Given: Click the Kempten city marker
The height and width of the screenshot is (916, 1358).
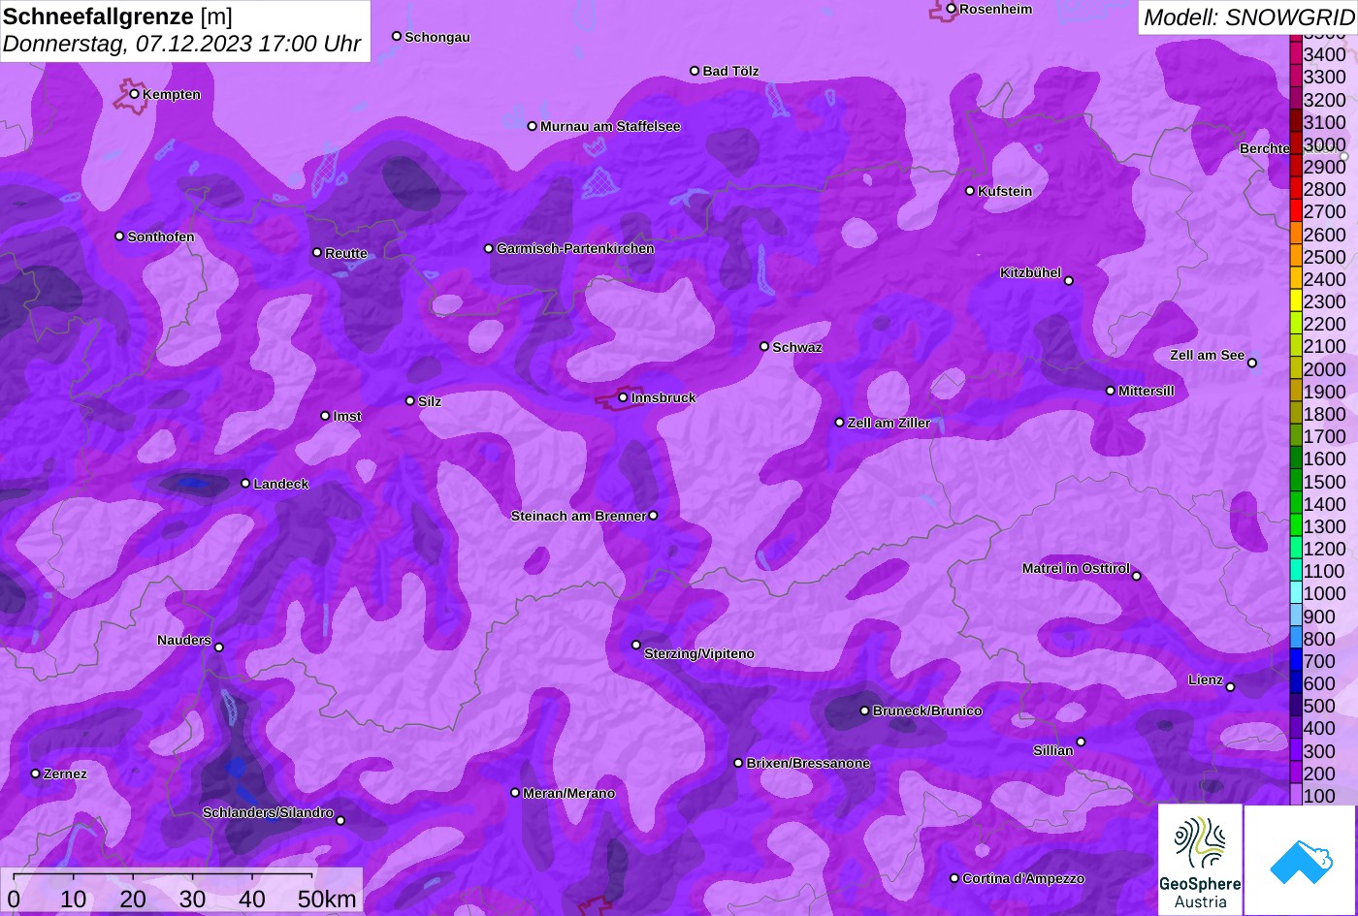Looking at the screenshot, I should pos(135,94).
